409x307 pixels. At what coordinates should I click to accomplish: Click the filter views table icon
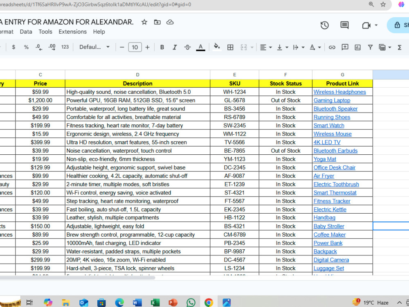(x=382, y=47)
